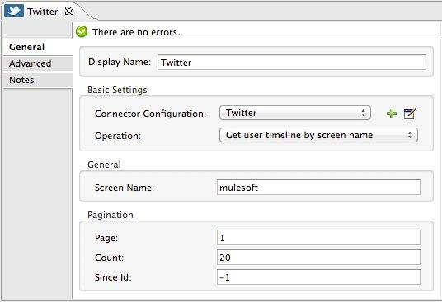
Task: Switch to the Advanced side tab
Action: (37, 63)
